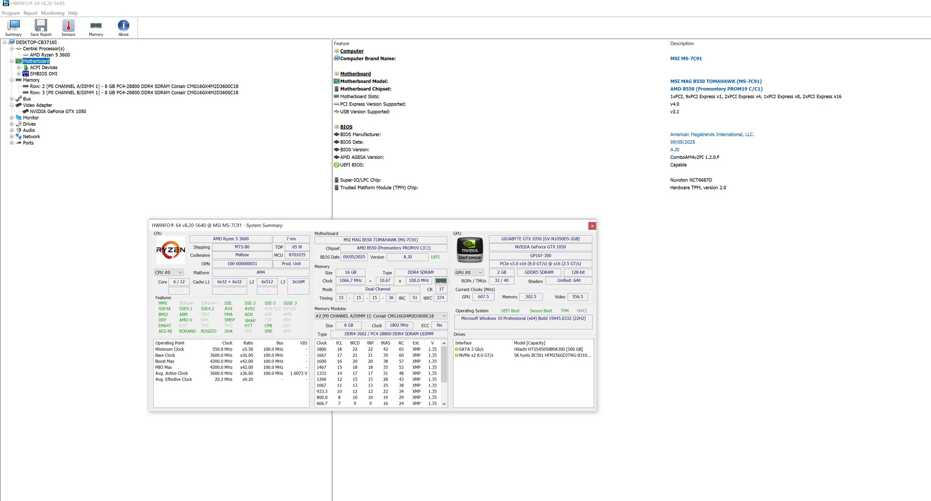Open the Memory Modules dropdown
This screenshot has height=501, width=931.
pyautogui.click(x=381, y=316)
